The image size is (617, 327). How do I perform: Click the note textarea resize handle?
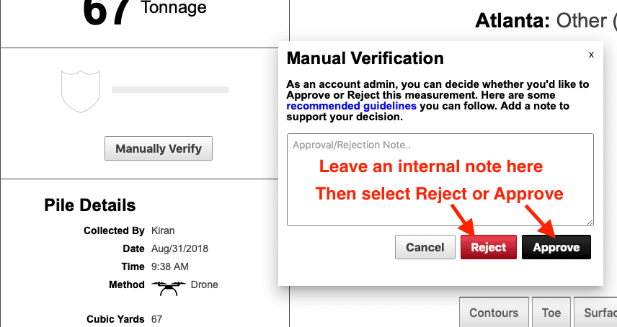(x=590, y=222)
